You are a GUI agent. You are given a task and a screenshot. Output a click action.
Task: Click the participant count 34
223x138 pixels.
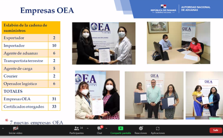pos(81,128)
